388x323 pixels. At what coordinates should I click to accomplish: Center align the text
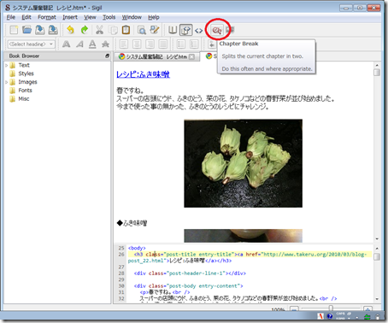click(x=137, y=44)
